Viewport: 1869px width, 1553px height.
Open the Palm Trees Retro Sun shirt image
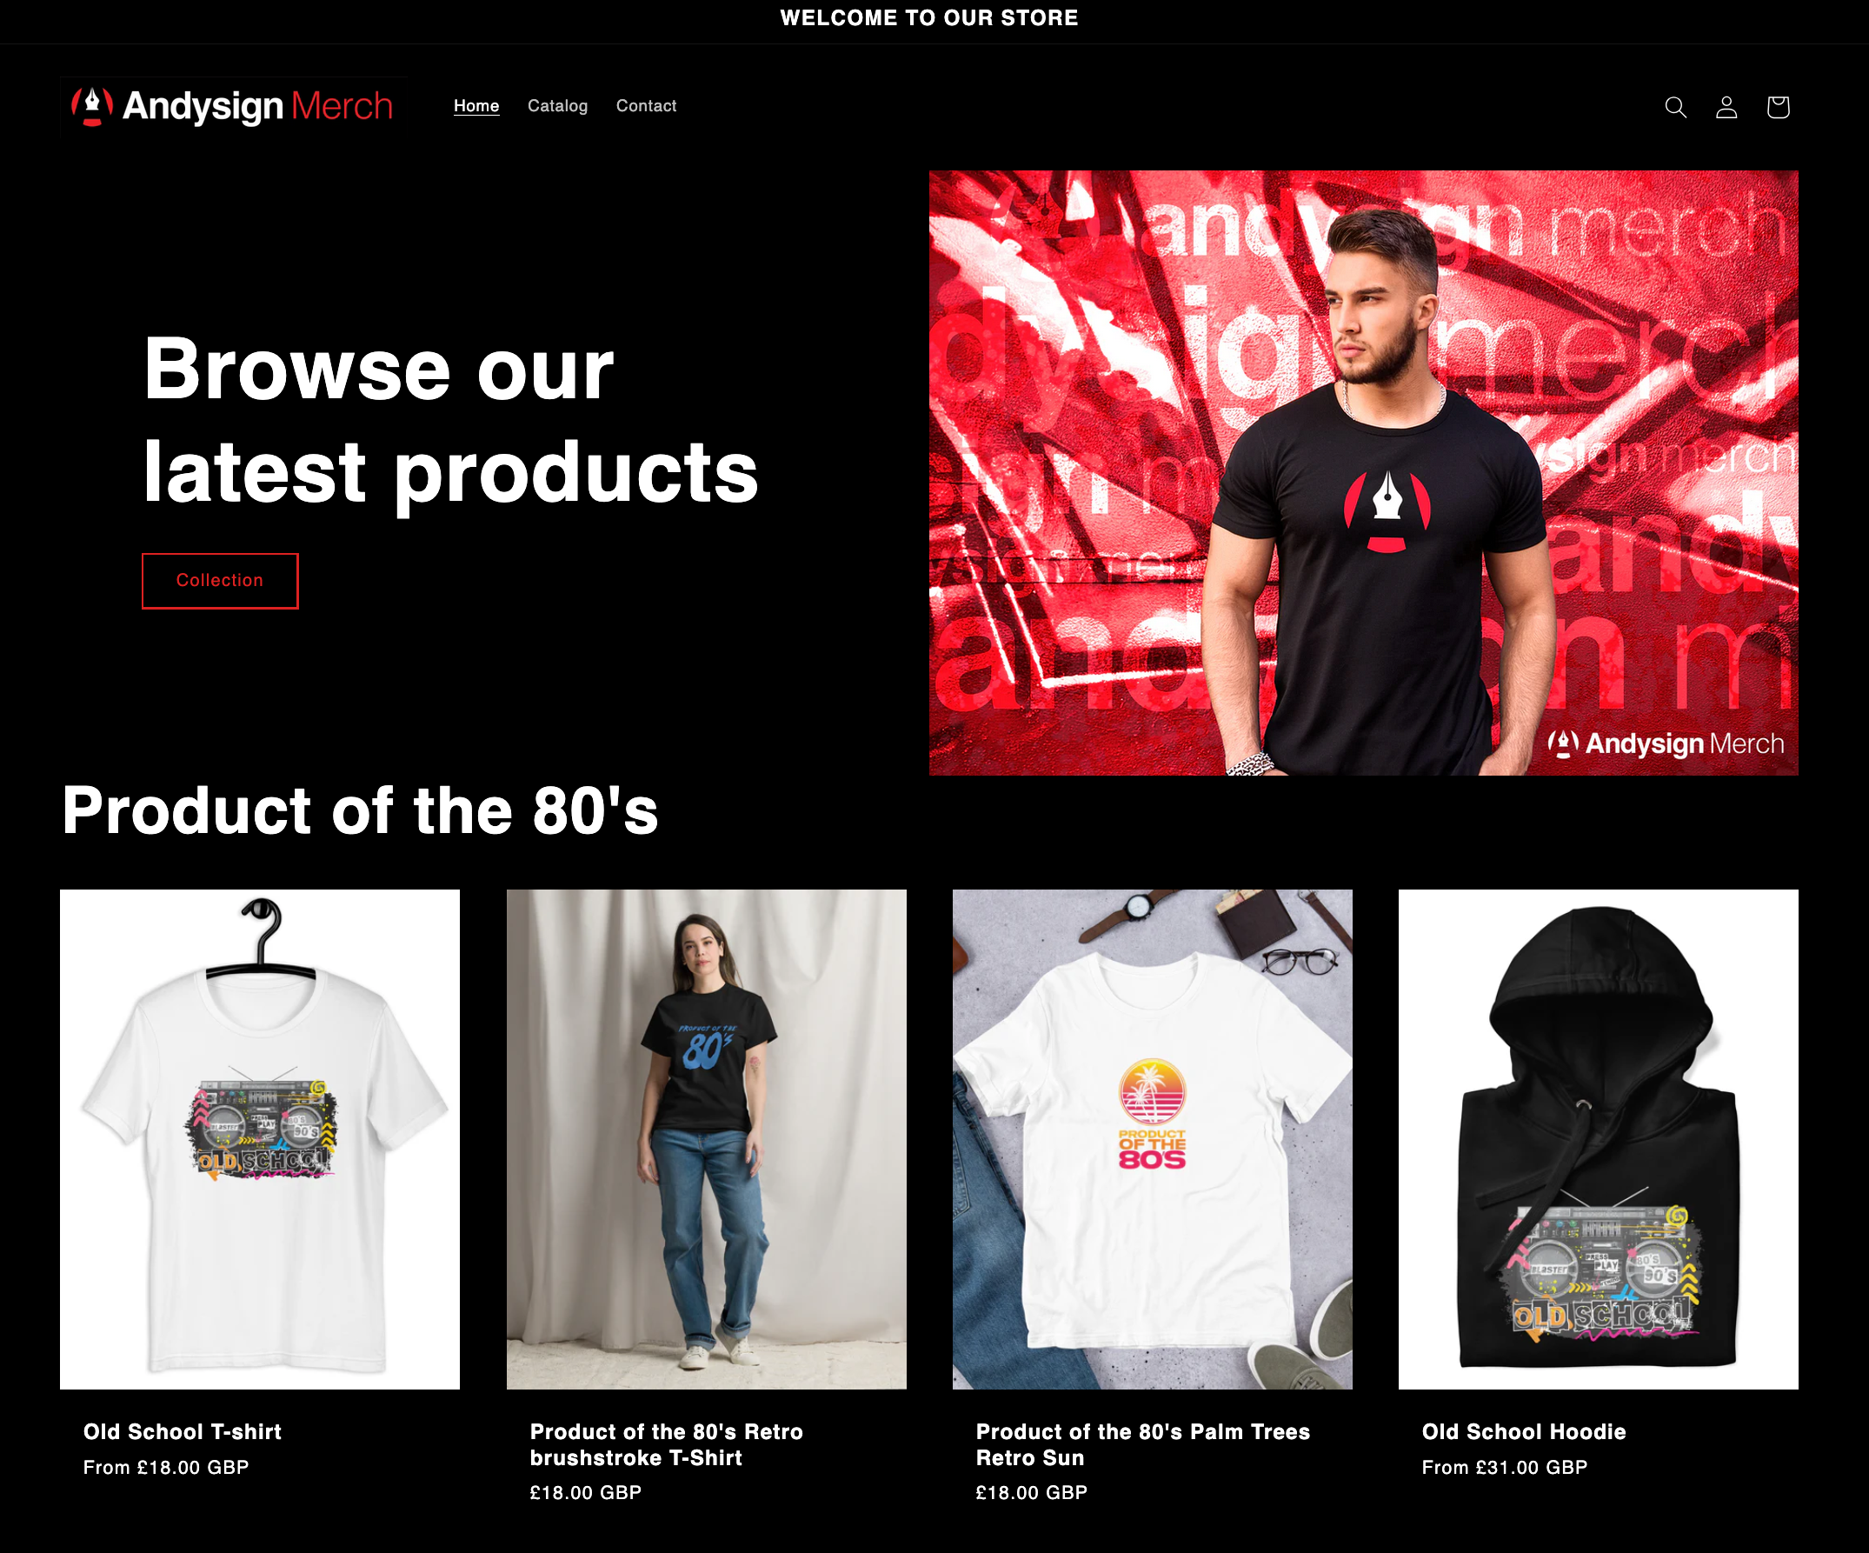[1153, 1139]
